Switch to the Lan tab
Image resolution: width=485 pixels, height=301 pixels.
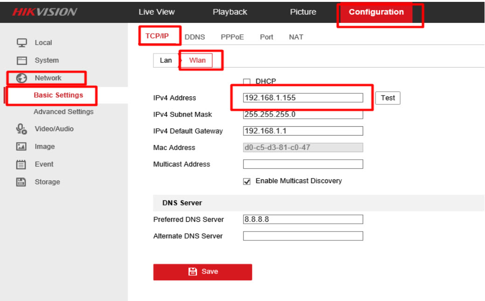(166, 61)
